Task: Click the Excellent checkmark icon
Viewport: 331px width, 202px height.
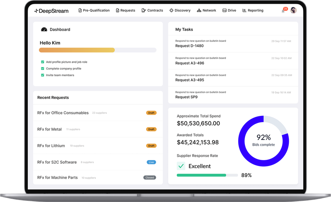Action: click(x=181, y=166)
